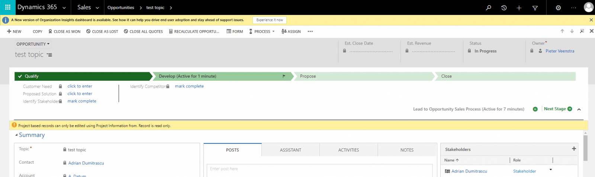This screenshot has height=177, width=595.
Task: Expand the Dynamics 365 dropdown chevron
Action: tap(64, 7)
